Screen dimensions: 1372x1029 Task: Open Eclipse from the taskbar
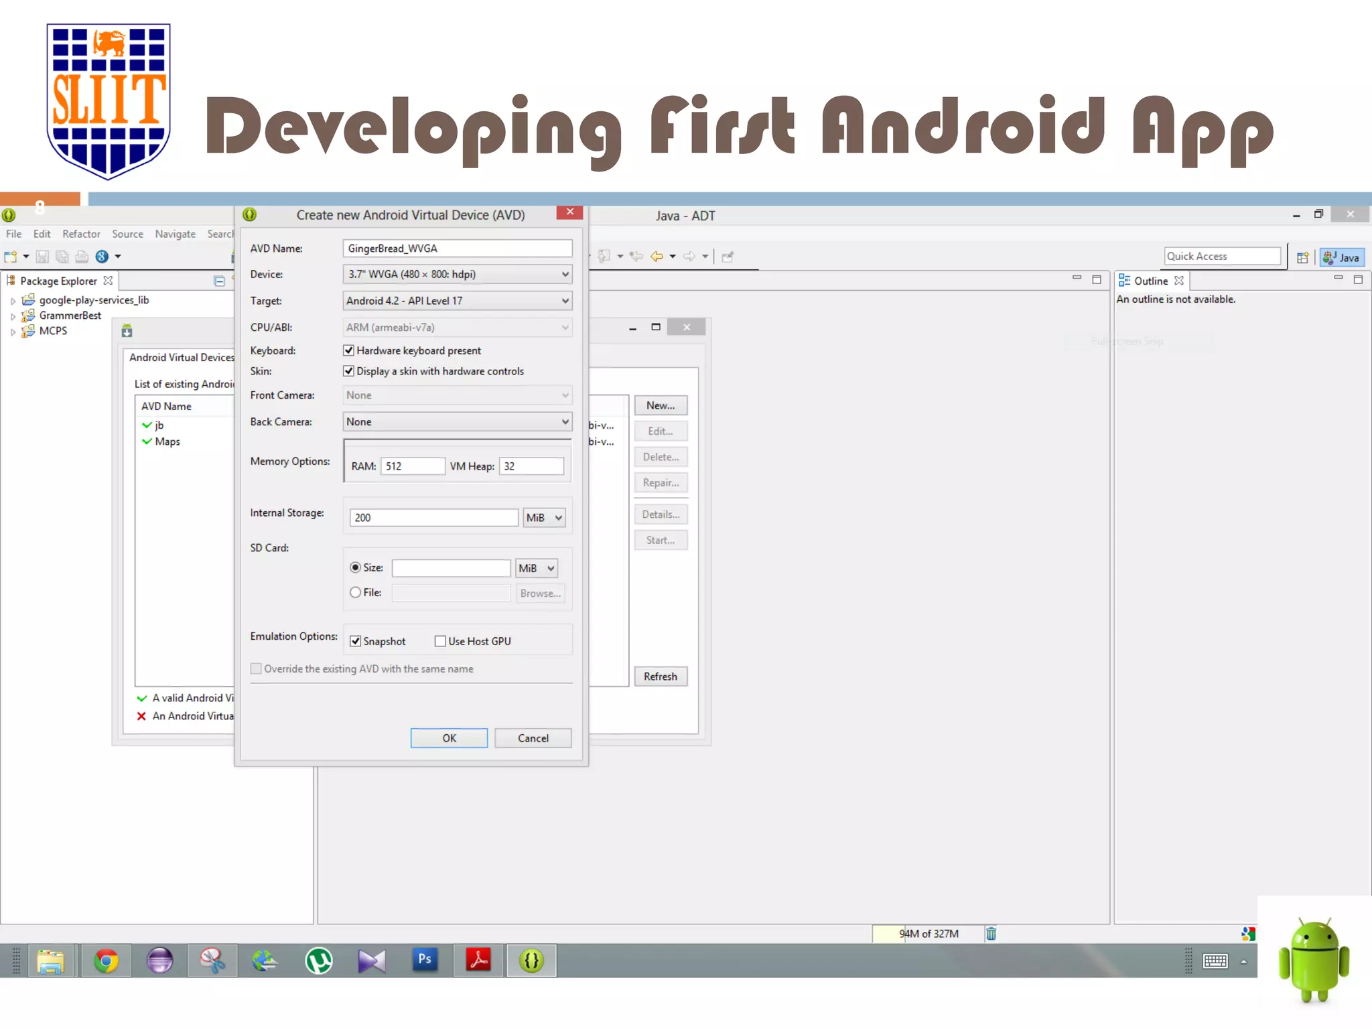coord(159,961)
